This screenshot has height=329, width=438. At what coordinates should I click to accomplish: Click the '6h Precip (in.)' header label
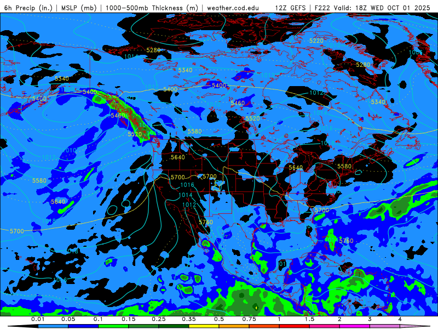click(28, 8)
